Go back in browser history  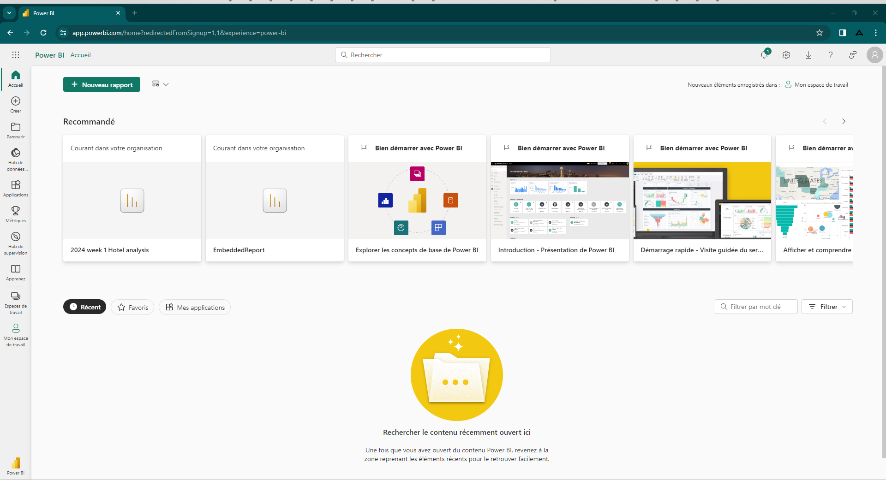pos(10,33)
